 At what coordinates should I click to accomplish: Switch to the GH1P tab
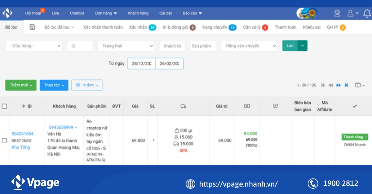332,27
